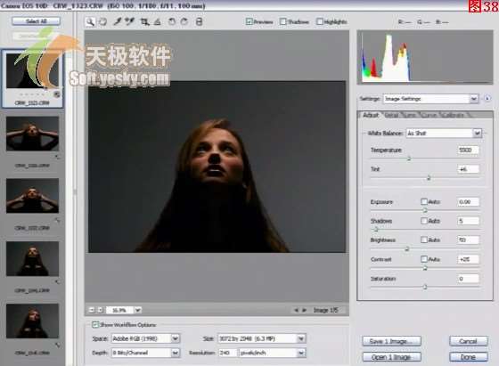This screenshot has width=499, height=366.
Task: Click the Resolution value field
Action: 227,353
